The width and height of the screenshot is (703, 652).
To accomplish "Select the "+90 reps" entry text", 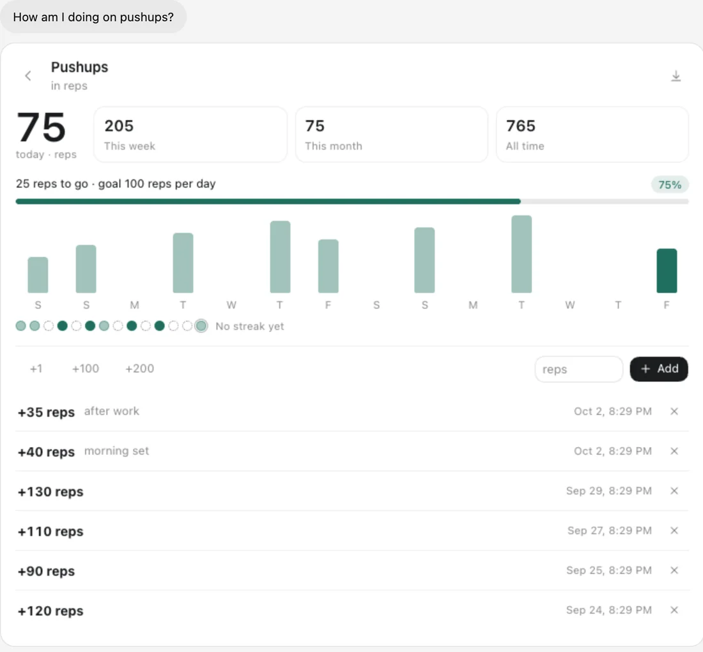I will (46, 572).
